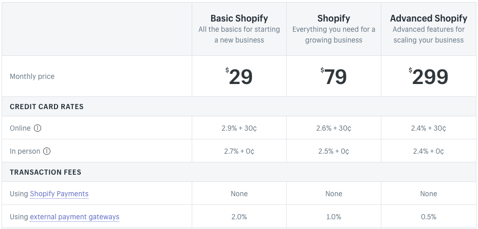Click the info icon beside Online
This screenshot has width=478, height=229.
[38, 128]
